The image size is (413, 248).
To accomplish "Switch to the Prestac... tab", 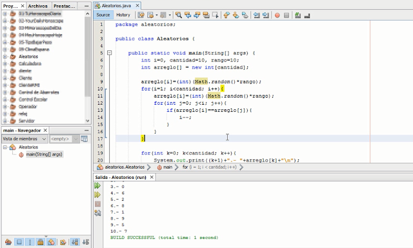I will tap(64, 6).
